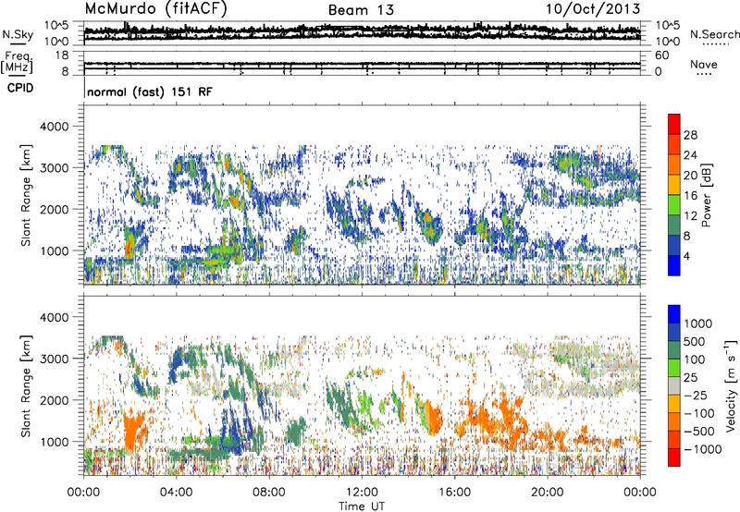Pick the red bottom Velocity colorbar segment
Screen dimensions: 740x512
[674, 457]
